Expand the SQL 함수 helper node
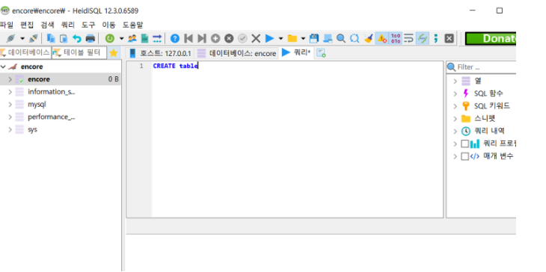This screenshot has height=272, width=546. [455, 93]
